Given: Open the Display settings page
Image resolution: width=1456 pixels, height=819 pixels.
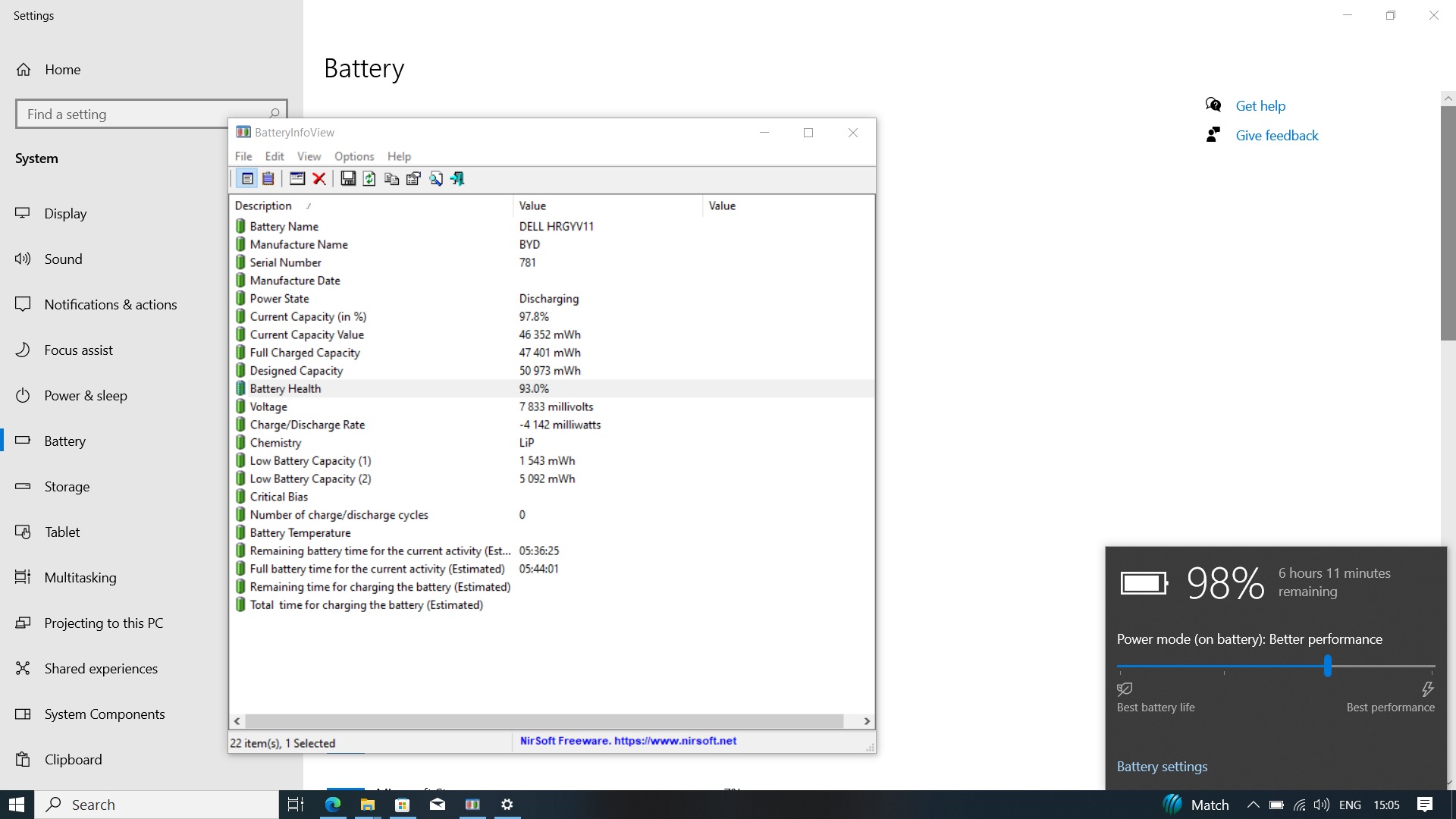Looking at the screenshot, I should [x=65, y=214].
